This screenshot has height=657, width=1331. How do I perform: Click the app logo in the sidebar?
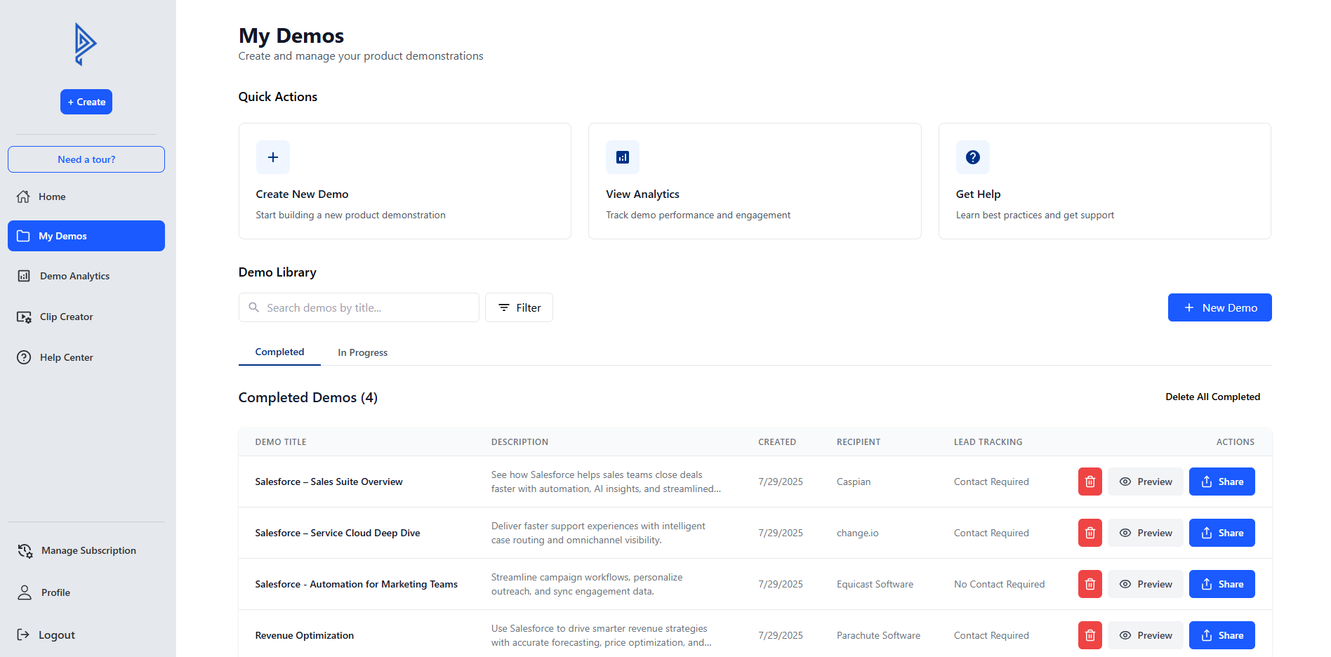click(x=86, y=44)
